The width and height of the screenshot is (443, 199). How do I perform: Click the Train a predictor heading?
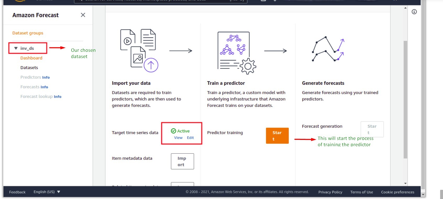coord(226,83)
